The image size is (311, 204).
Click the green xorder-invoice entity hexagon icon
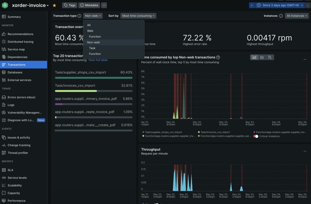tap(5, 5)
